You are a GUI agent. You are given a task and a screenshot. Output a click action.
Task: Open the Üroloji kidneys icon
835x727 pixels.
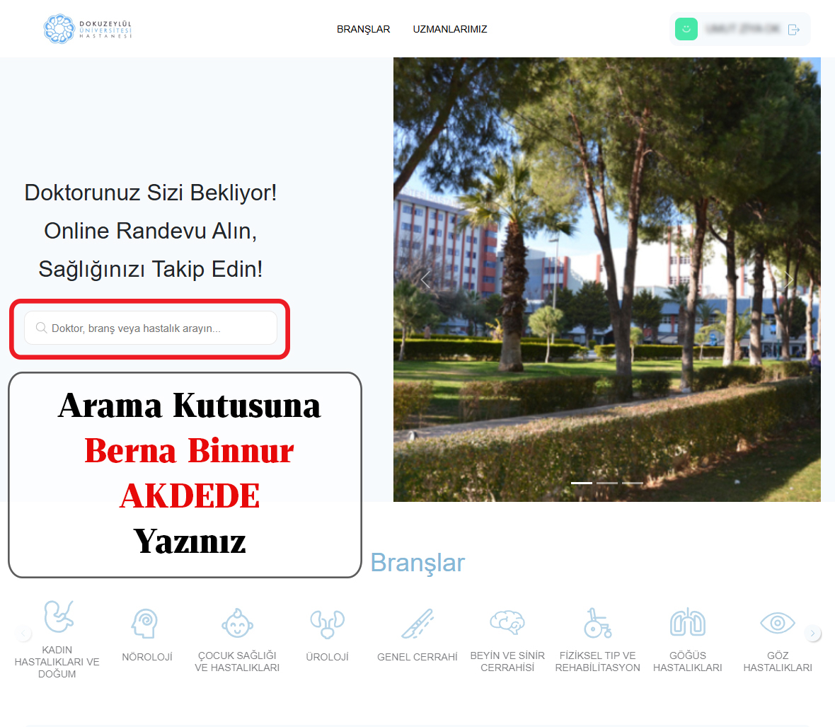[x=327, y=624]
